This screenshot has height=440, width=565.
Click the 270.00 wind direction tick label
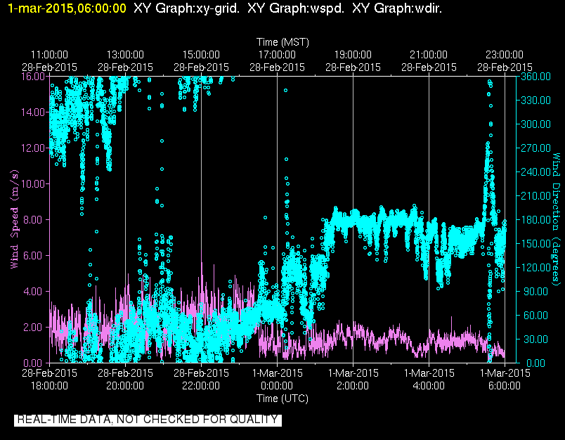535,148
